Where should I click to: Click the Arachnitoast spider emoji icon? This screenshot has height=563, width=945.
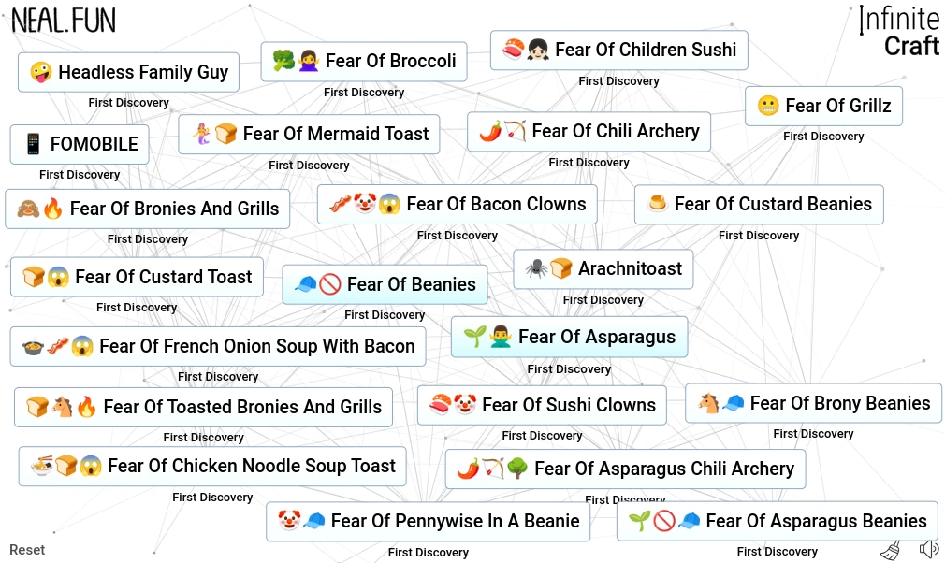pyautogui.click(x=537, y=269)
